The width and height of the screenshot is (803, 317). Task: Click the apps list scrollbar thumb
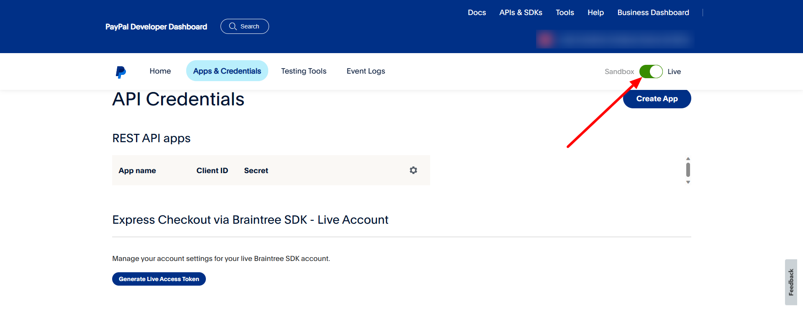coord(688,170)
